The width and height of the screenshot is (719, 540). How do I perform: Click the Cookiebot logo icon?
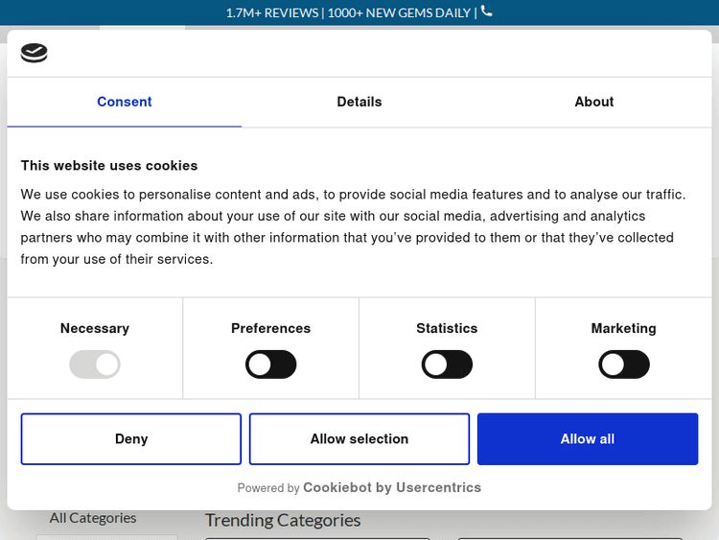coord(35,54)
